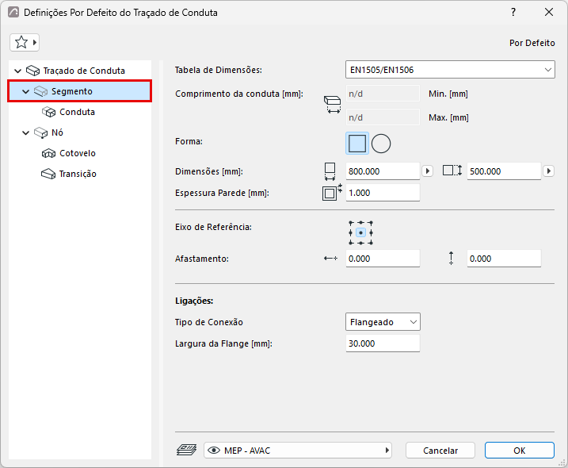Click the Max. duct length field

(383, 117)
